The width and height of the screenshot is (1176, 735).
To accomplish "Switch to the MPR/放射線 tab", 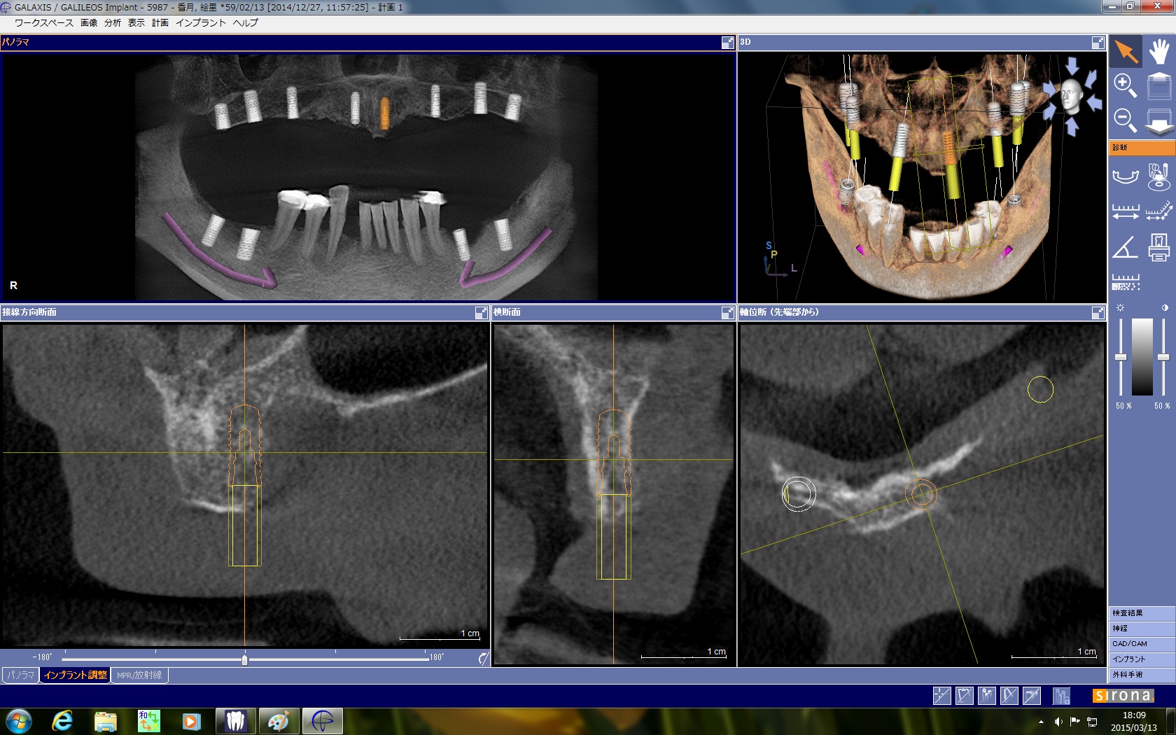I will click(x=139, y=675).
